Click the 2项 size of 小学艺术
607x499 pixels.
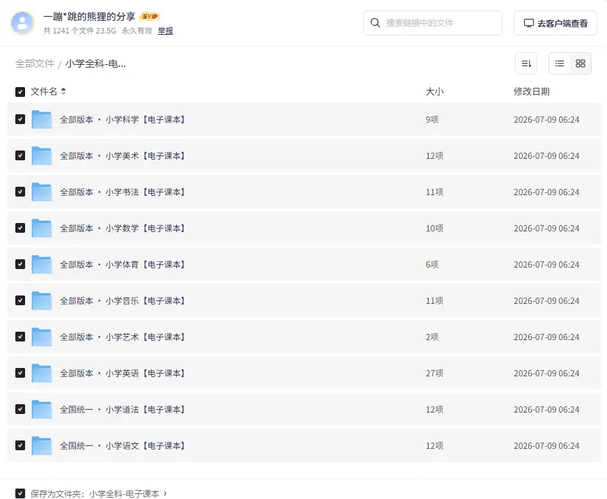(432, 337)
